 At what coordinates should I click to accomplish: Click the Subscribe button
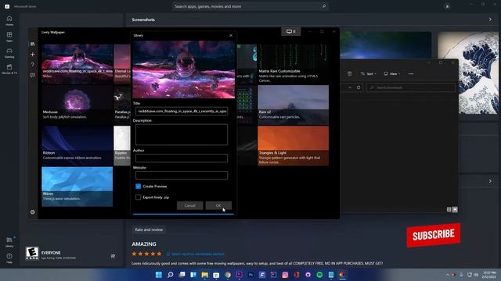pos(434,235)
